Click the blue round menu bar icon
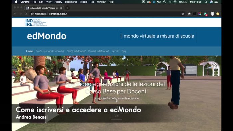Image resolution: width=233 pixels, height=131 pixels. click(154, 2)
